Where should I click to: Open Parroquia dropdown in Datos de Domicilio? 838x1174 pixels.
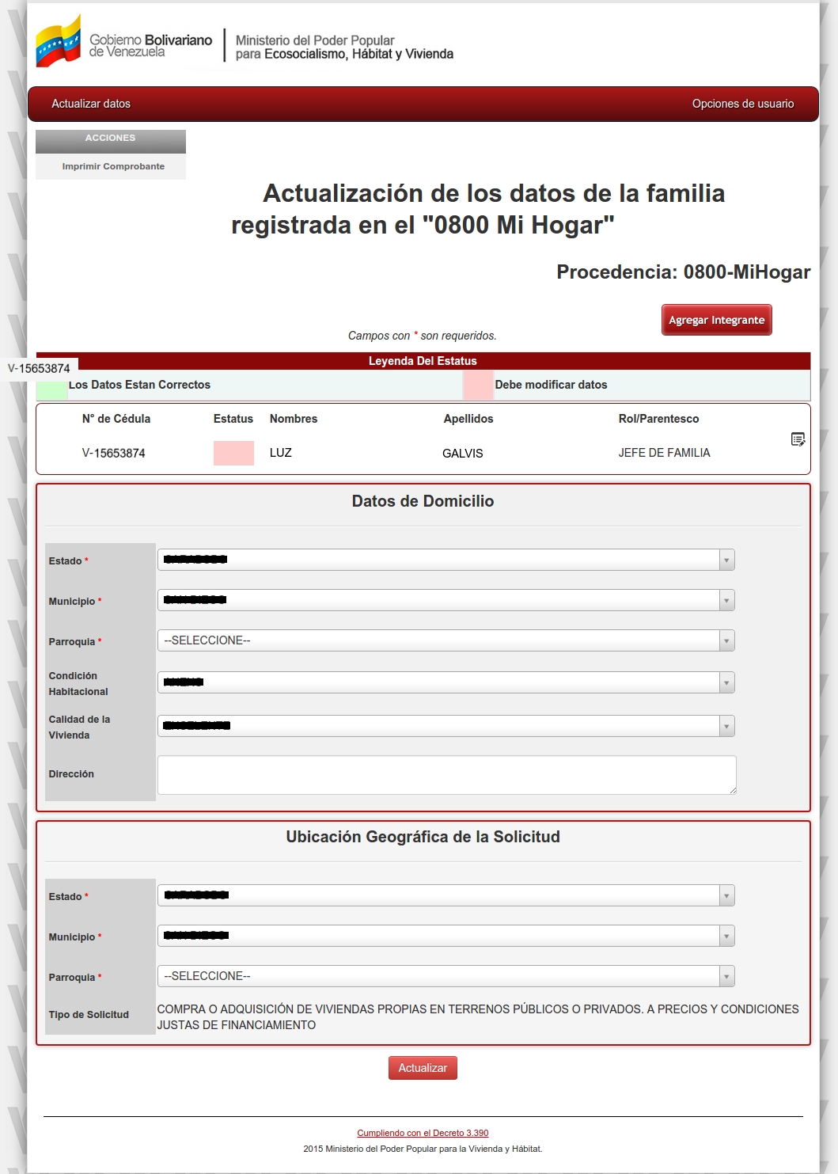coord(446,640)
